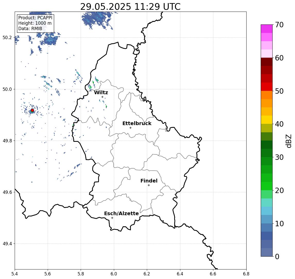Viewport: 295px width, 279px height.
Task: Click the plus marker below Findel
Action: [x=149, y=185]
